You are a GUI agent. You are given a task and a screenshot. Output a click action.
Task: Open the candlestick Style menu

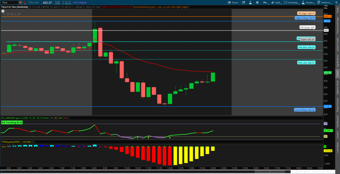point(276,3)
